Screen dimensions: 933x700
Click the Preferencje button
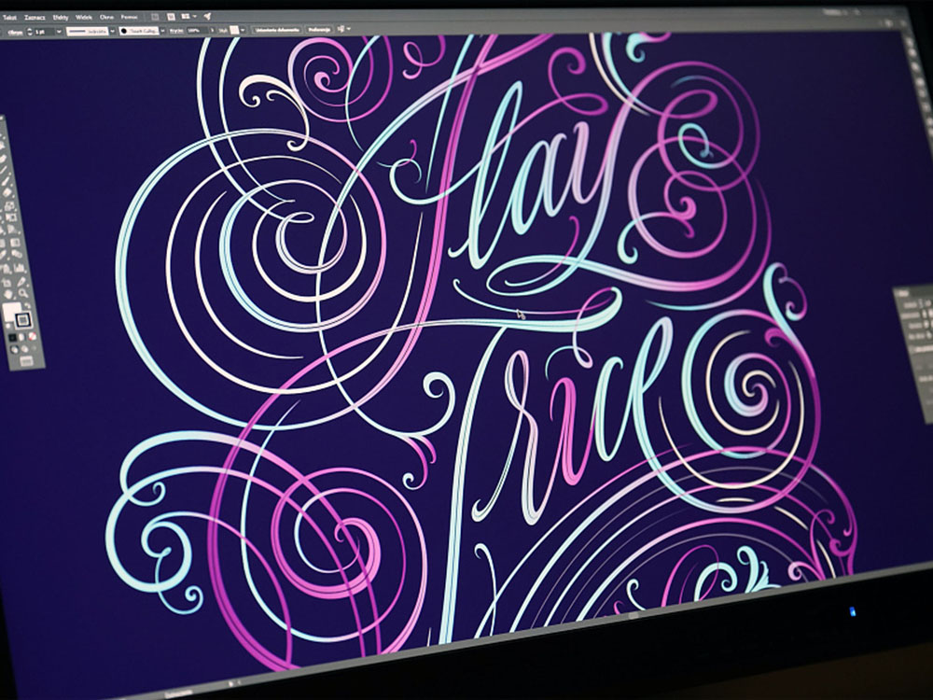319,29
